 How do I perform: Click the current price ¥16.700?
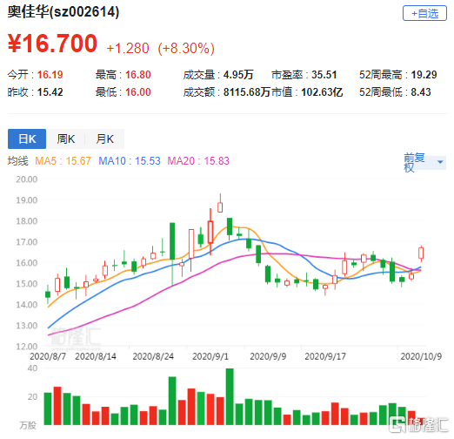pos(52,44)
